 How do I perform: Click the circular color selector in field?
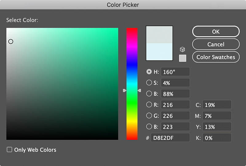(11, 41)
